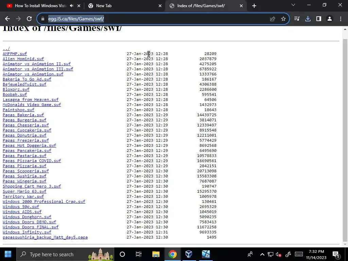The height and width of the screenshot is (261, 348).
Task: Open a new tab with plus button
Action: (x=254, y=6)
